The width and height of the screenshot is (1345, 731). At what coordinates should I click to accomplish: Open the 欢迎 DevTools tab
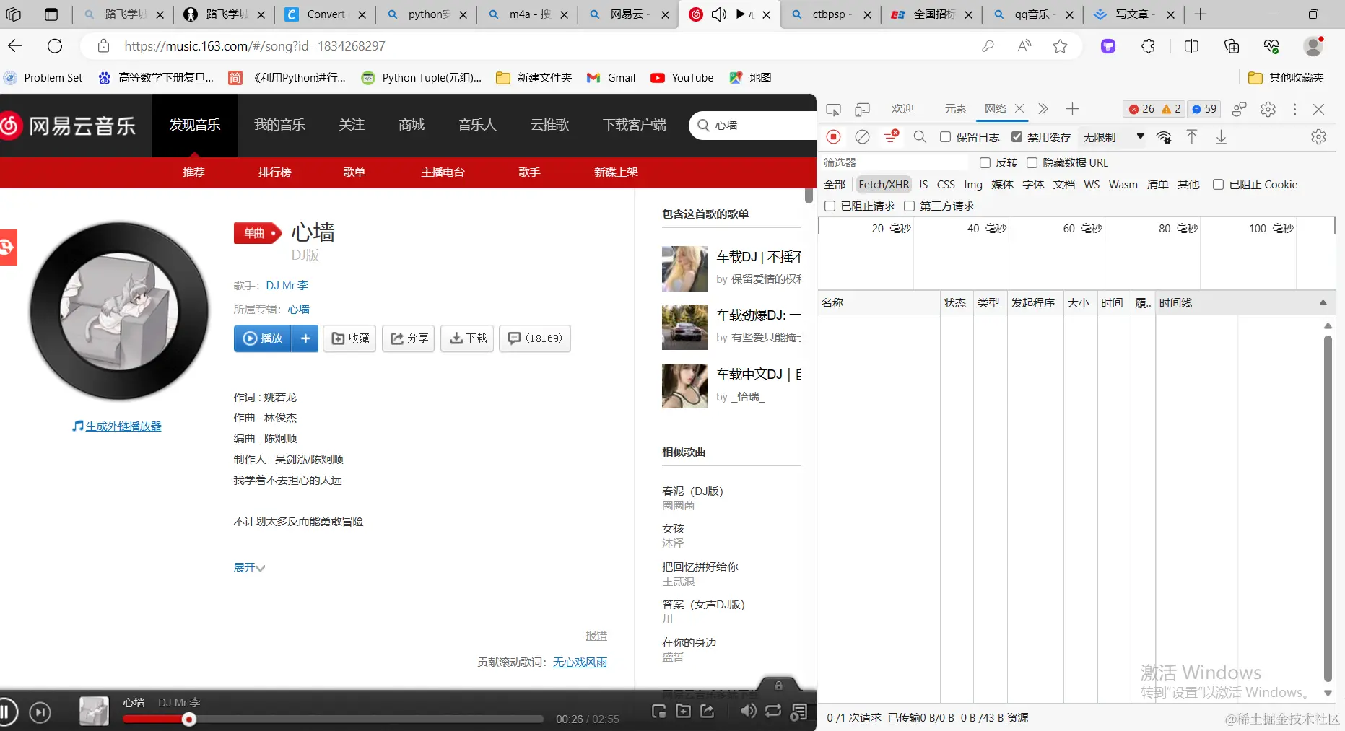902,109
